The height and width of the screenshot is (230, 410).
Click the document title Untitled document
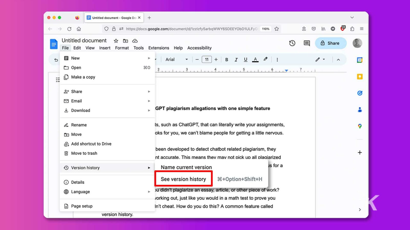coord(84,41)
